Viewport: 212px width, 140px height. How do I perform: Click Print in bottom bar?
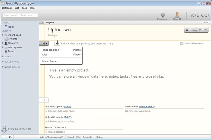pyautogui.click(x=78, y=137)
